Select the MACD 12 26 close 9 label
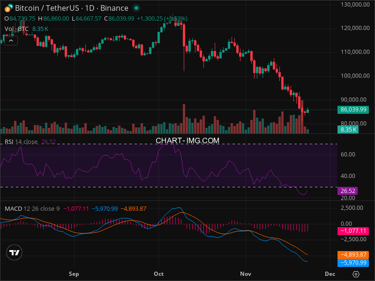375x281 pixels. (x=32, y=208)
